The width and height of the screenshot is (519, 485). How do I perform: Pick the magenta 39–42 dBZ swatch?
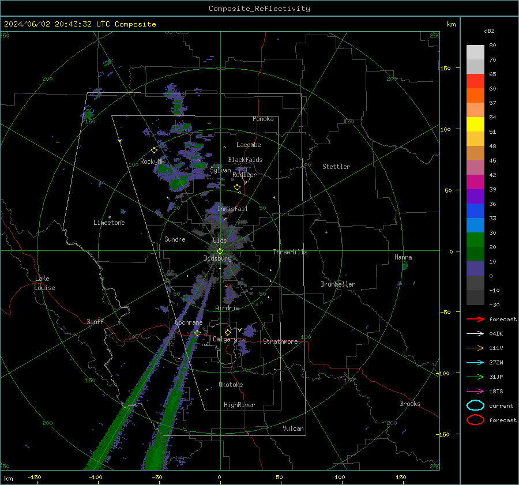(x=475, y=182)
